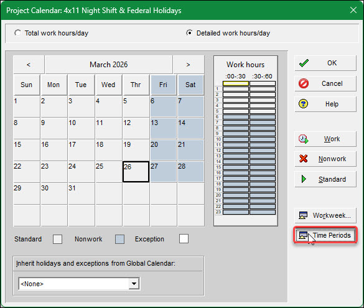Open Workweek dialog via its icon

[x=303, y=215]
